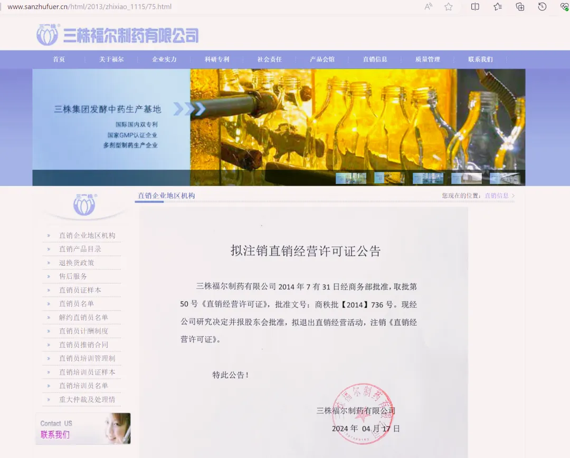
Task: Add page to favorites with star icon
Action: tap(449, 6)
